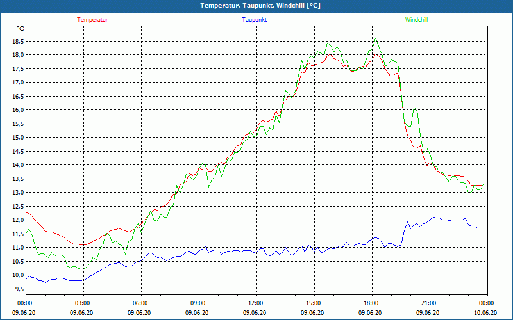Image resolution: width=513 pixels, height=320 pixels.
Task: Click the 10.06.20 date label
Action: (485, 312)
